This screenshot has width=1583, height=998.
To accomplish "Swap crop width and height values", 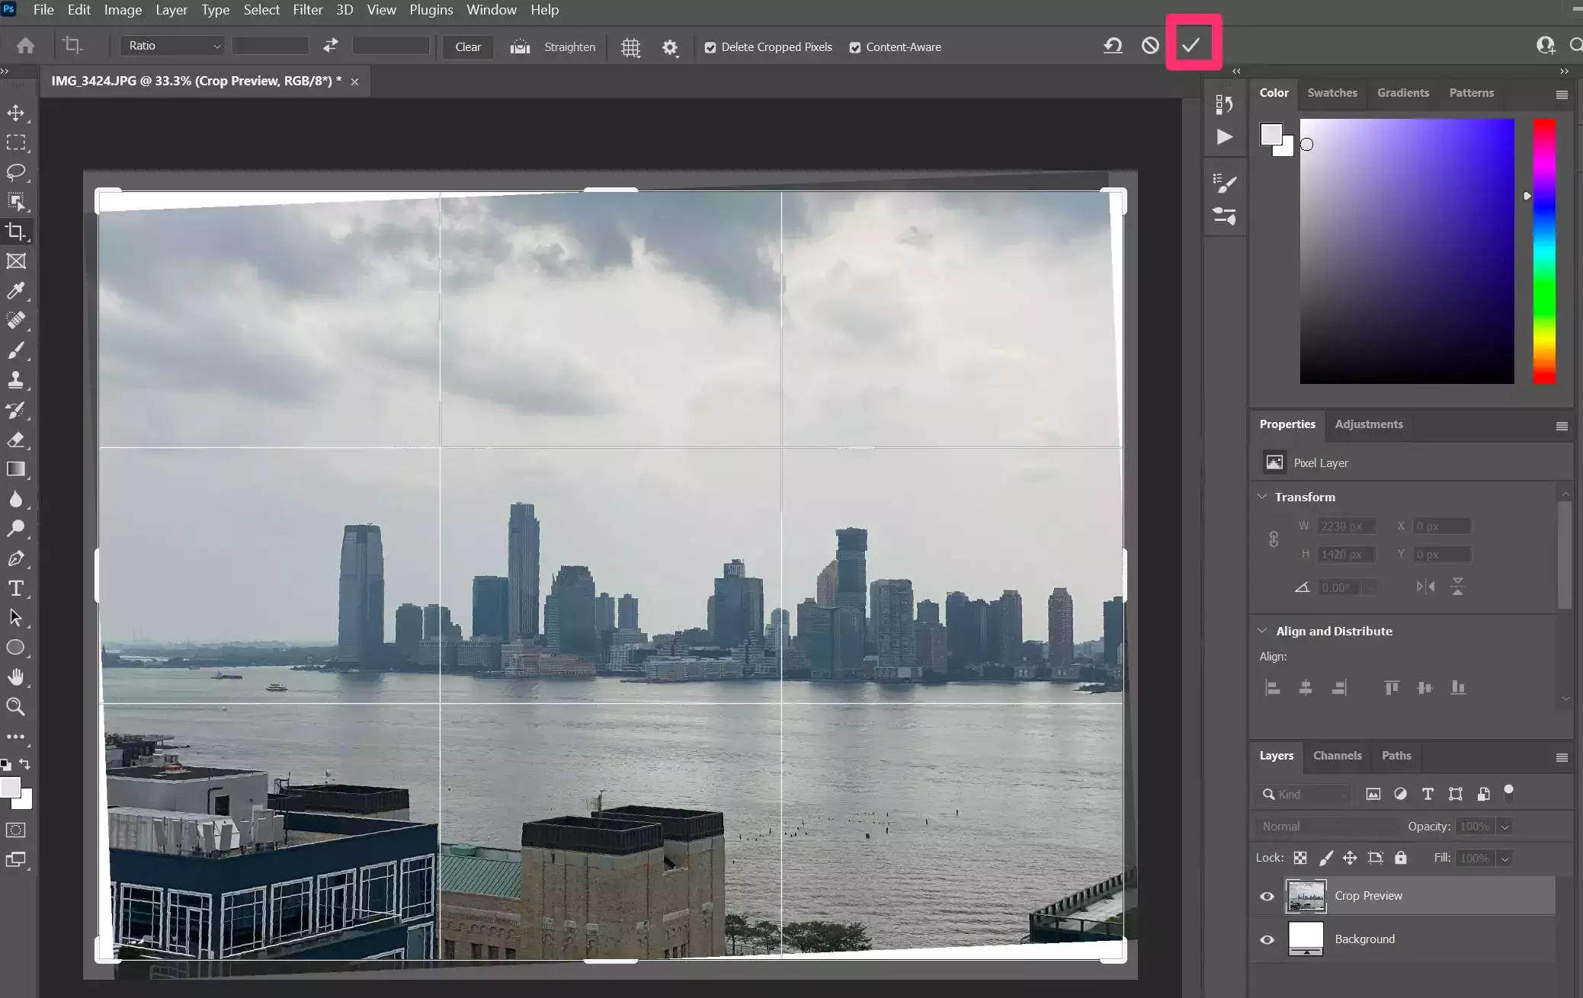I will coord(330,46).
